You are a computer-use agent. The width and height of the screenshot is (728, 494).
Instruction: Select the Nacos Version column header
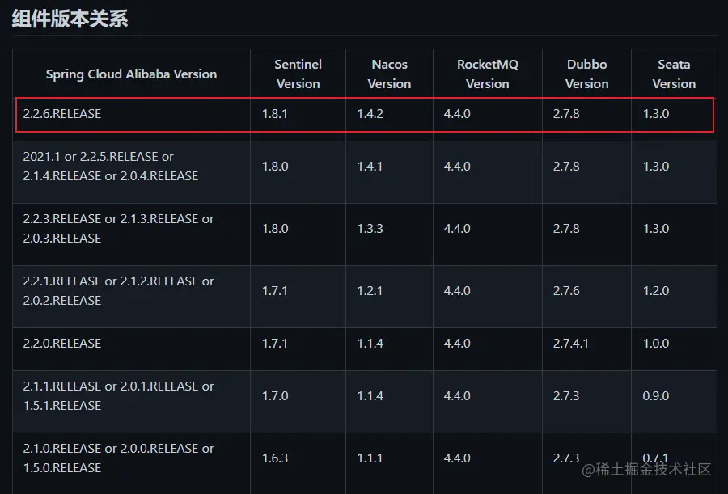(389, 74)
